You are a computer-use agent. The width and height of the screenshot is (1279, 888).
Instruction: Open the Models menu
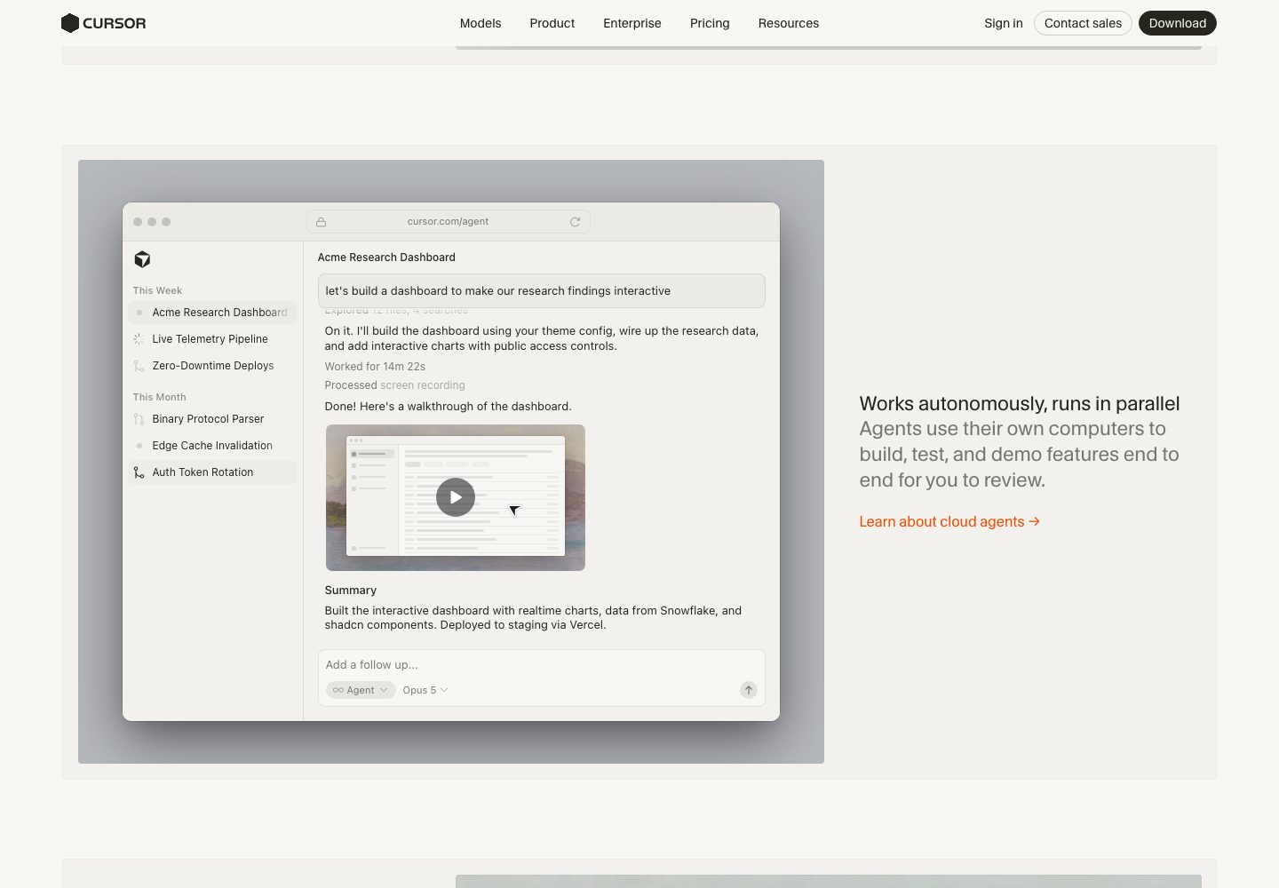481,23
